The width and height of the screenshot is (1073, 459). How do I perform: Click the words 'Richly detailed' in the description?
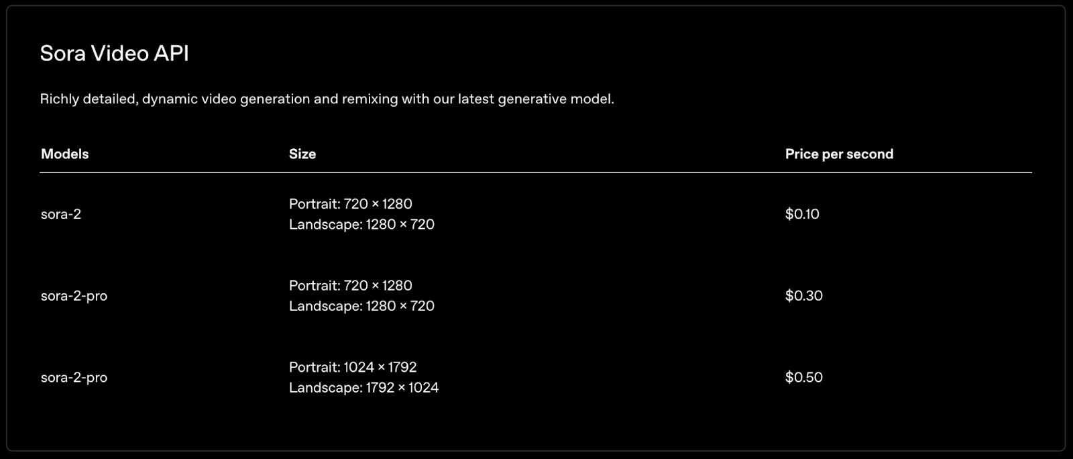coord(87,99)
